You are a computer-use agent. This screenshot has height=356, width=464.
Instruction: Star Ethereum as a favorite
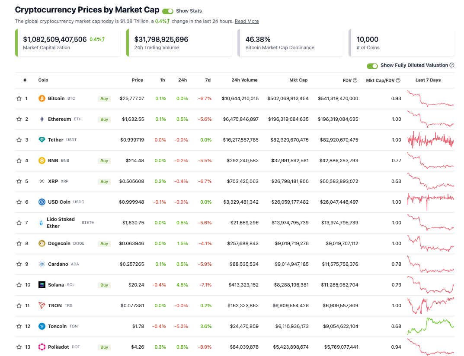(19, 119)
